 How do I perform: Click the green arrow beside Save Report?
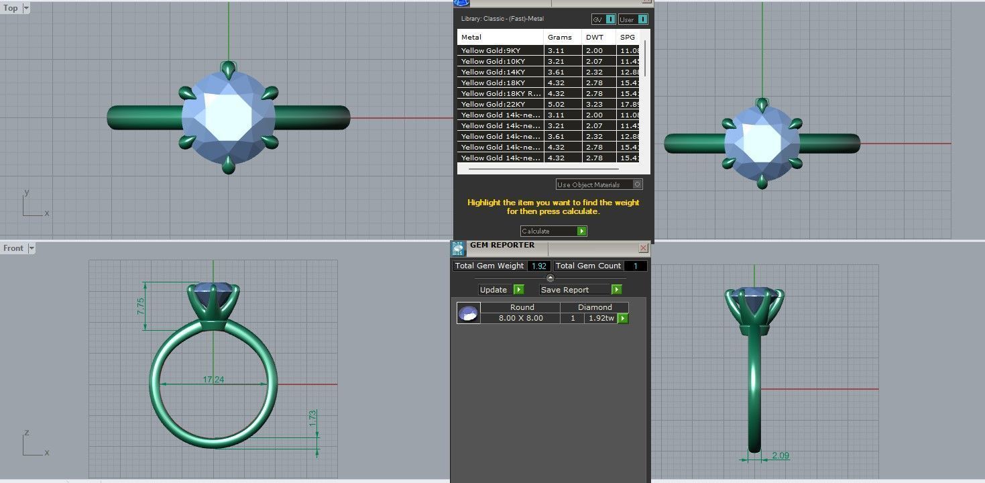(x=616, y=289)
